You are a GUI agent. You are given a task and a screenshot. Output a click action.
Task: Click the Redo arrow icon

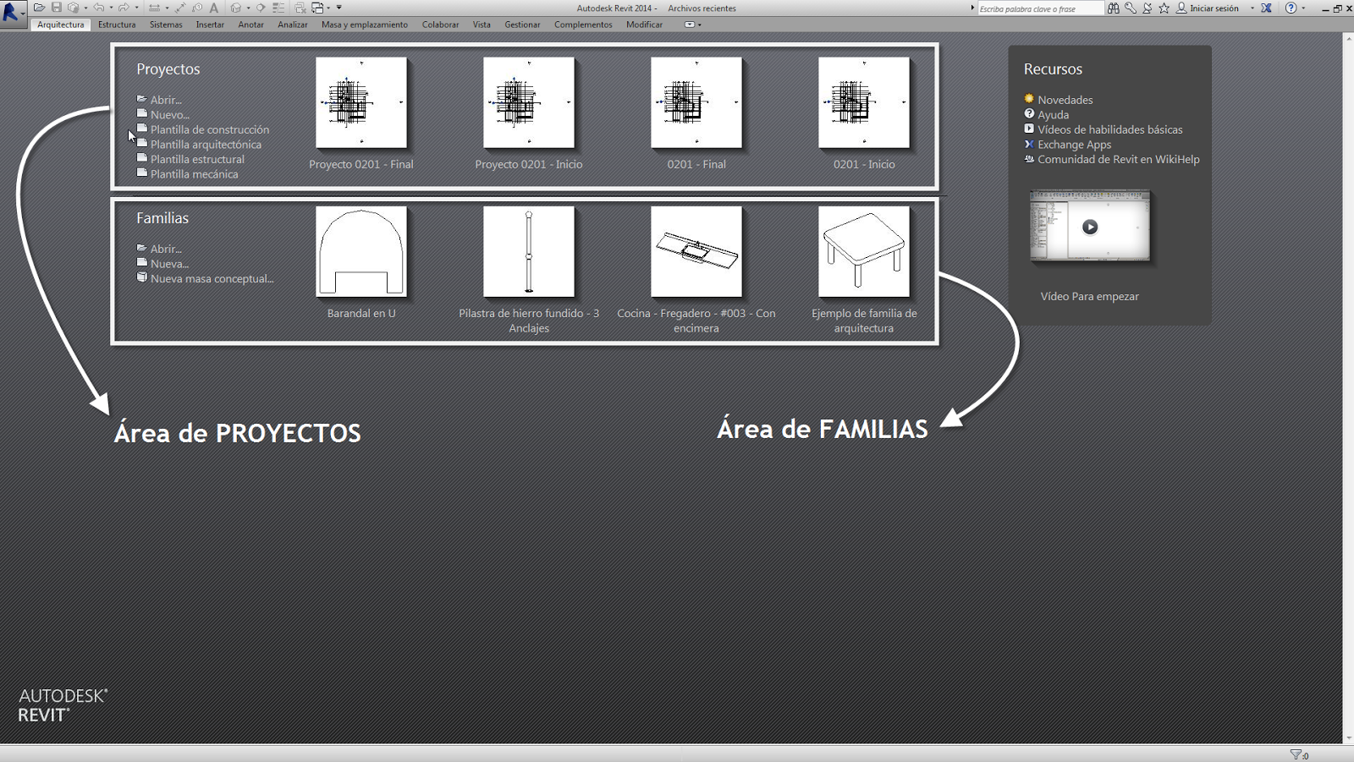[124, 8]
